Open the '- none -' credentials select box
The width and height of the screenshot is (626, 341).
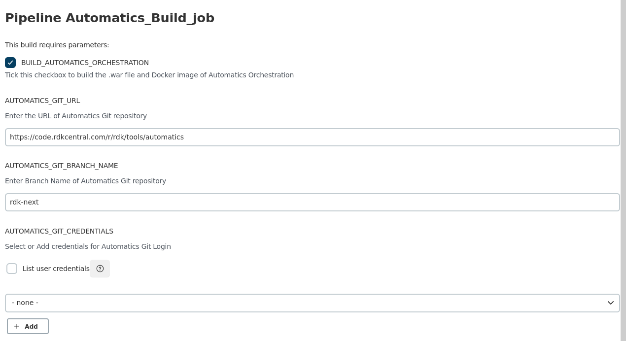click(296, 303)
